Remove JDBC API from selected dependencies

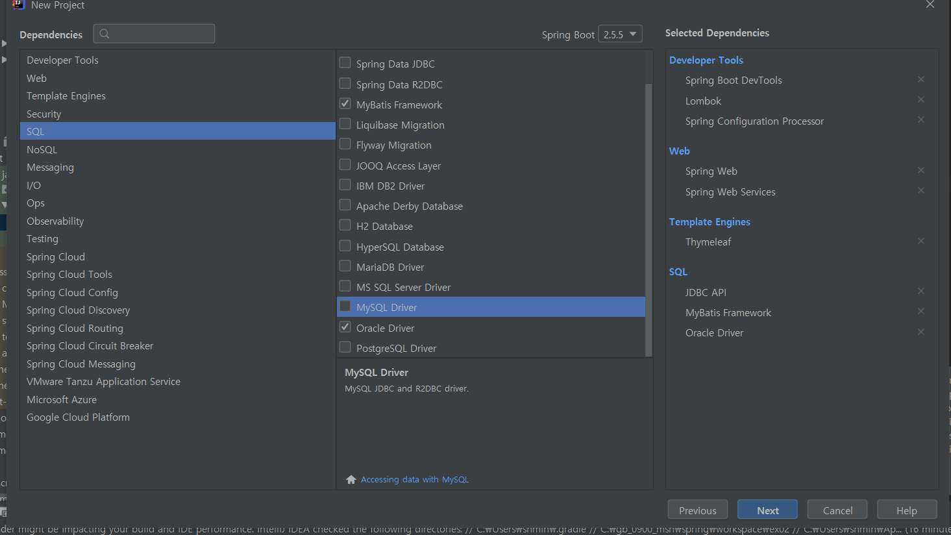coord(920,291)
